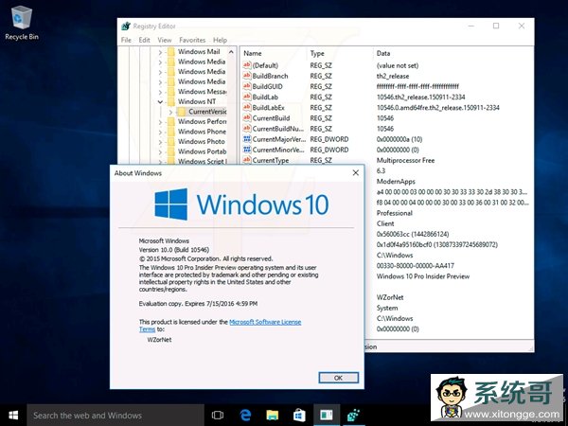Select the Windows 10 Pro Insider Preview value
The height and width of the screenshot is (426, 568).
423,276
